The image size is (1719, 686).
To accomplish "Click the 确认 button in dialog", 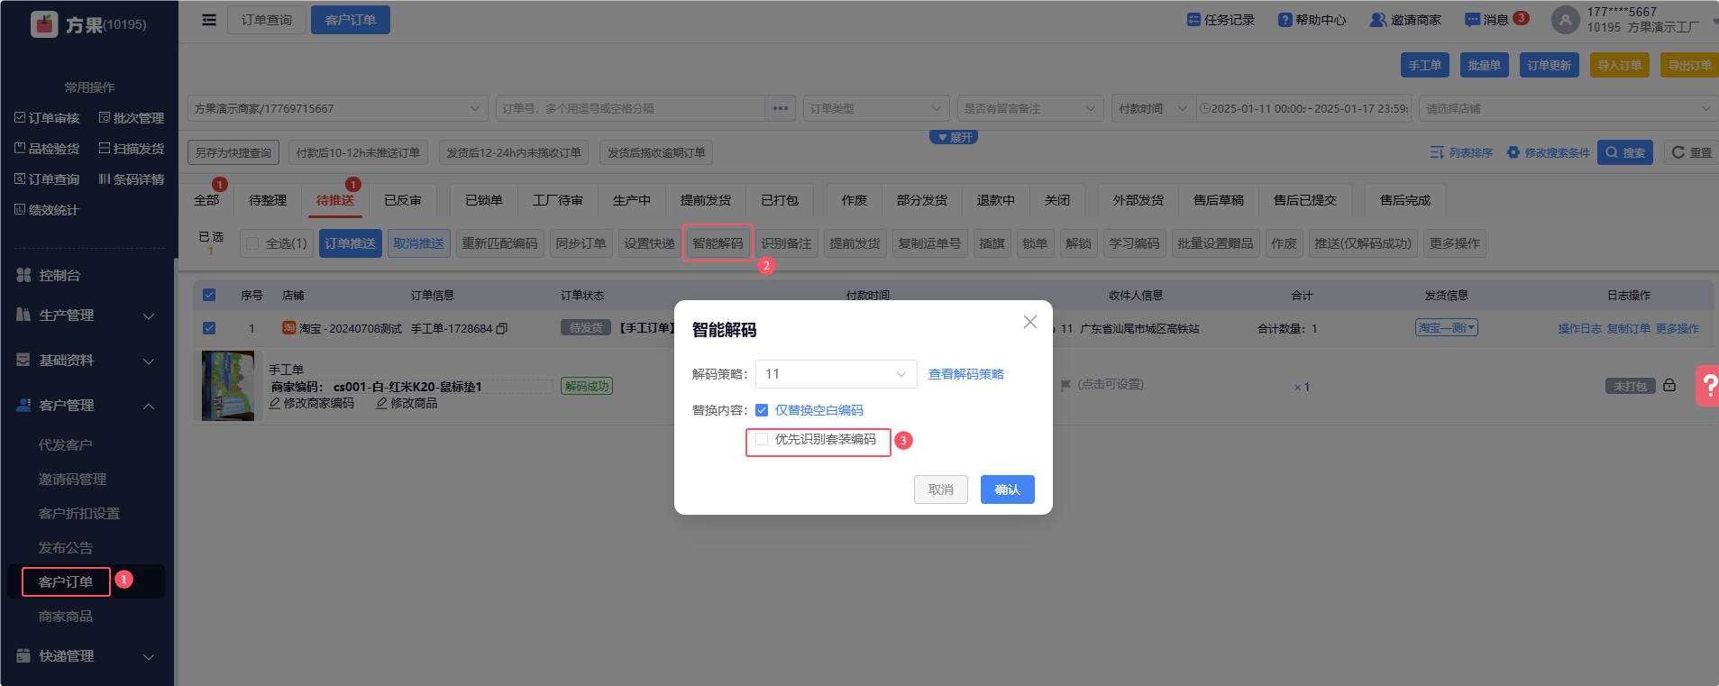I will (1007, 489).
